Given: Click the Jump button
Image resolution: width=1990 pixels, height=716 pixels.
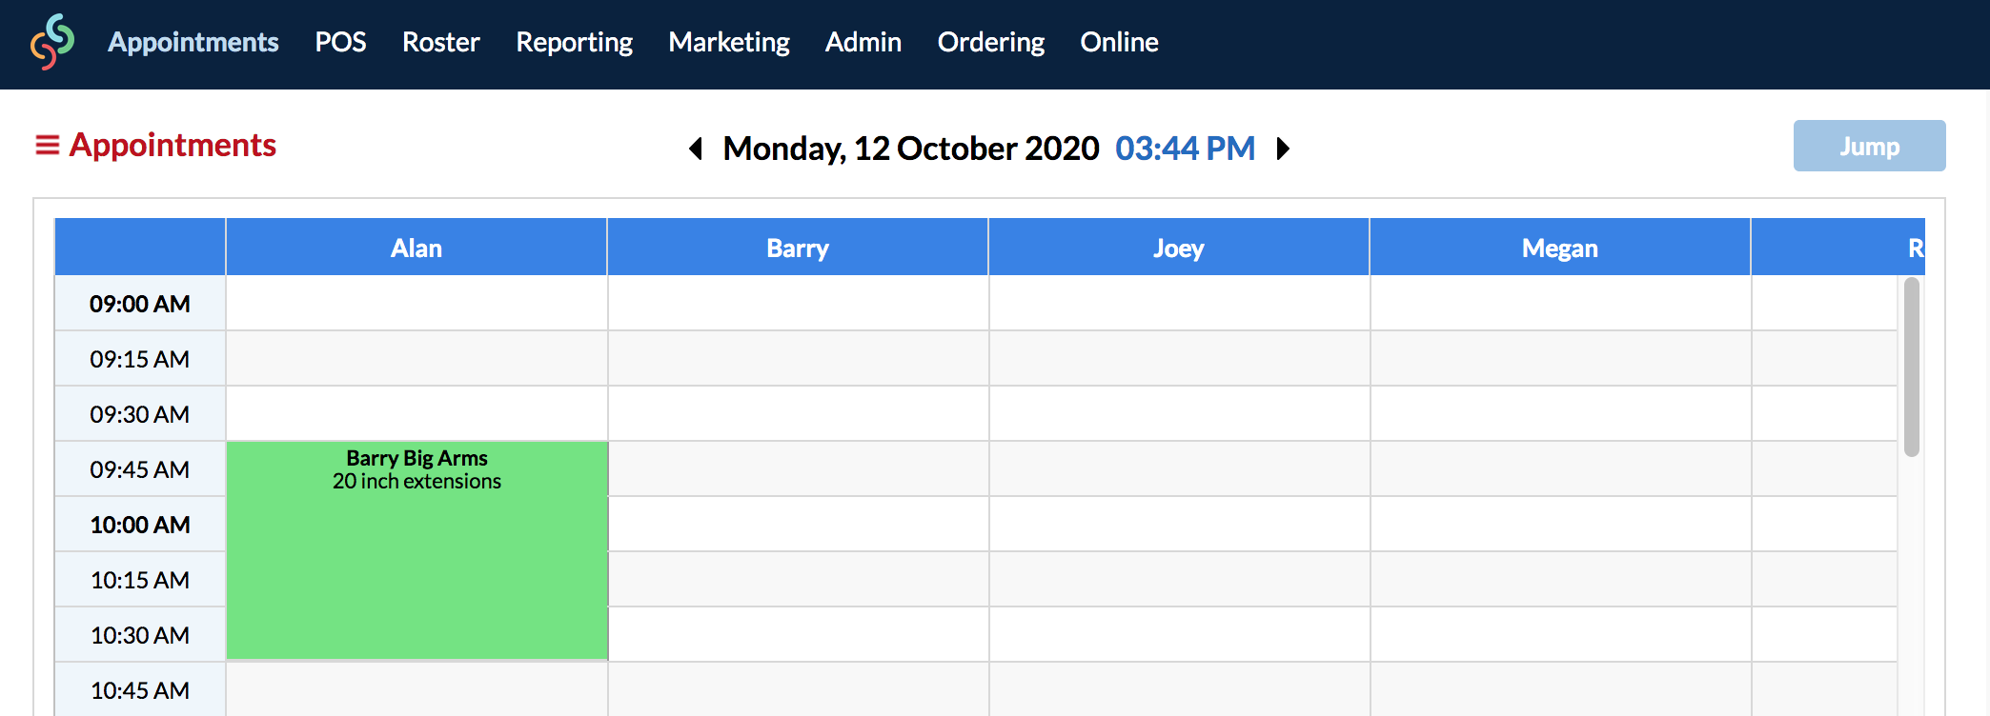Looking at the screenshot, I should 1869,146.
